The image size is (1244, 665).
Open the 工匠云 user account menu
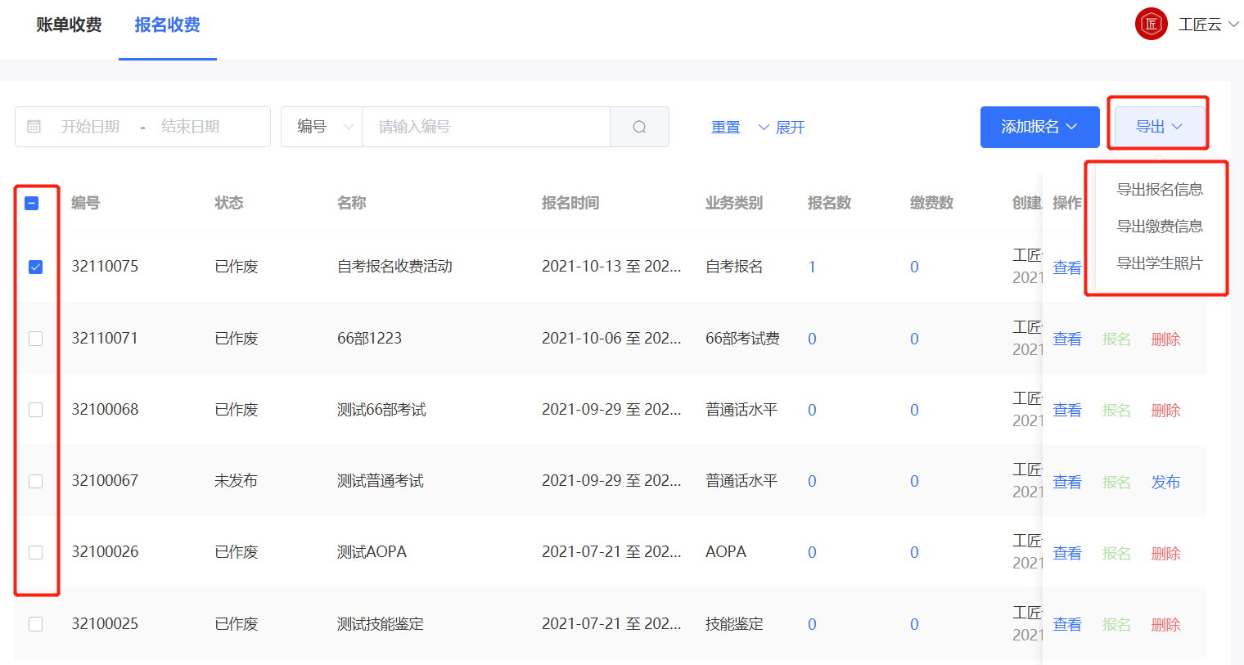click(x=1208, y=25)
